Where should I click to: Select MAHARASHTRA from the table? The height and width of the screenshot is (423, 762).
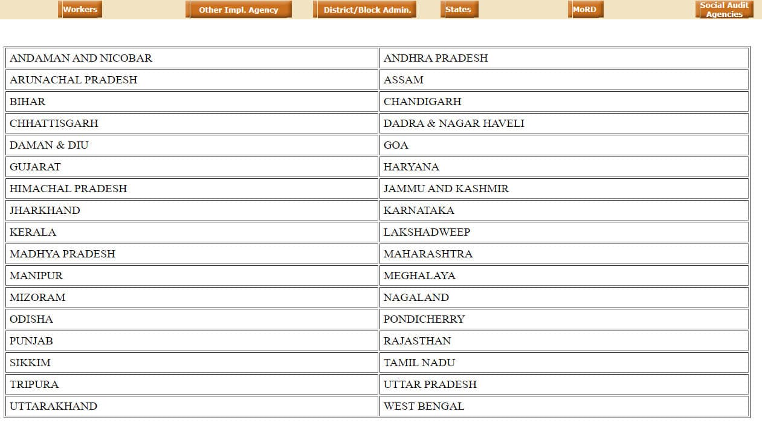(427, 254)
